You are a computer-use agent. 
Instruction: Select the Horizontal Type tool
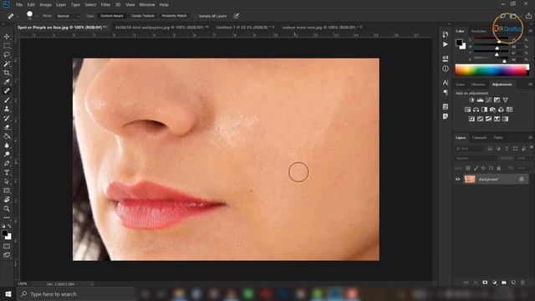click(7, 172)
